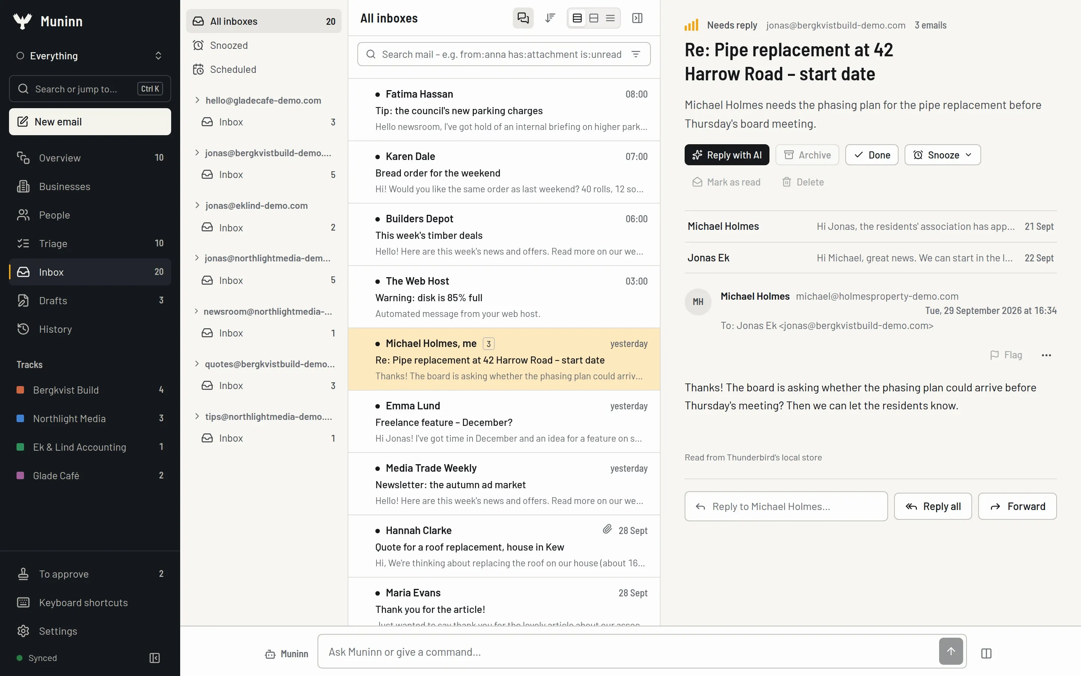The image size is (1081, 676).
Task: Open the Scheduled folder
Action: (x=263, y=69)
